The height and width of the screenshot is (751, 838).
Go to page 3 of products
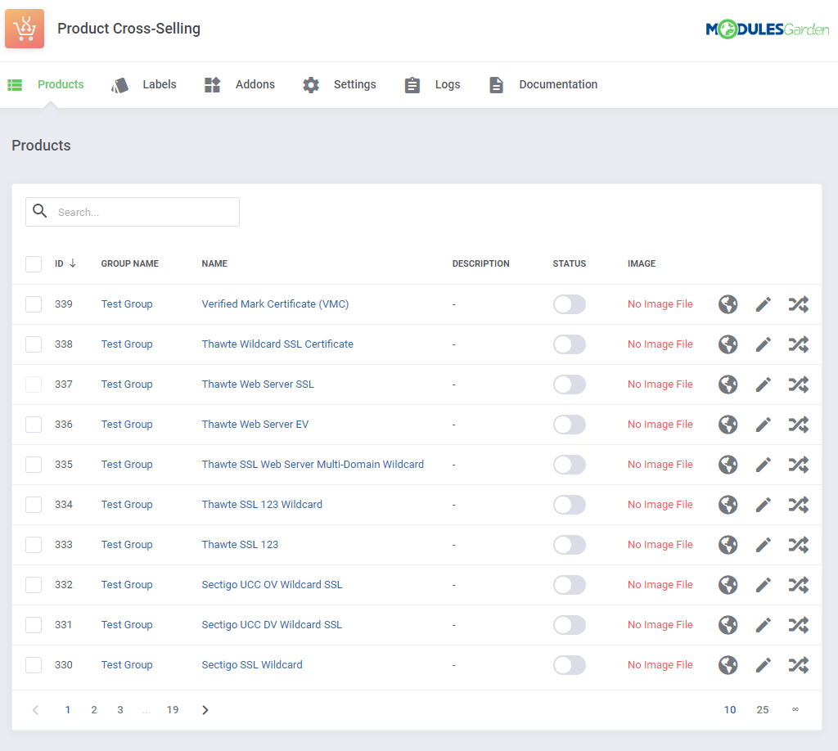(x=120, y=710)
